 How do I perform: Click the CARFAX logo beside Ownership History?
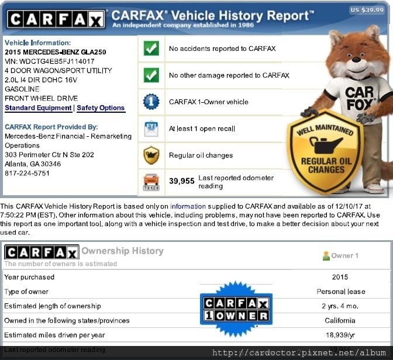pyautogui.click(x=42, y=252)
